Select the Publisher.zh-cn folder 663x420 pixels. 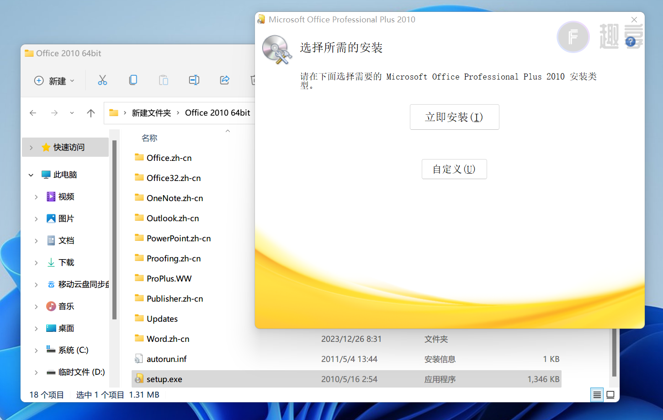point(175,298)
